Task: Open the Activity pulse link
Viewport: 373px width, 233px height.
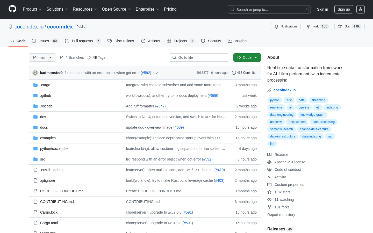Action: tap(277, 177)
